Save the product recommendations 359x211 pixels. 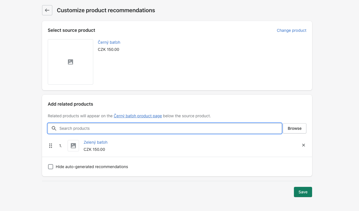point(303,192)
